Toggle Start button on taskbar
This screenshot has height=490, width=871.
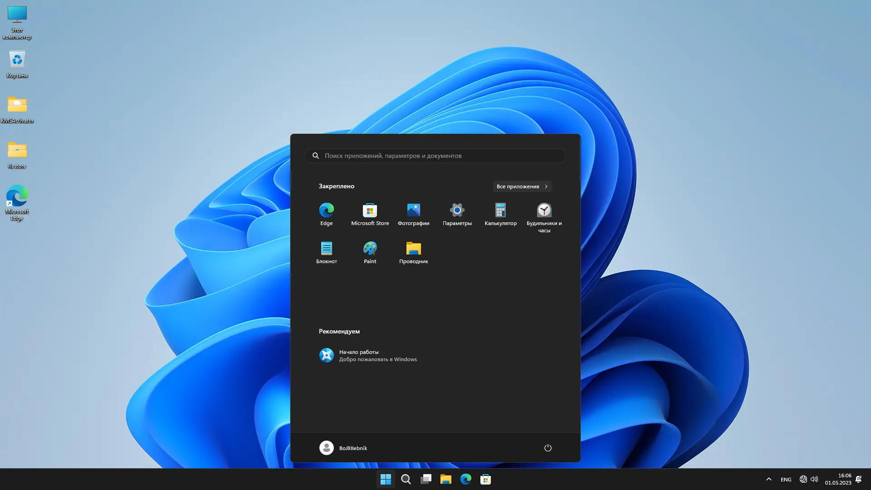point(386,479)
